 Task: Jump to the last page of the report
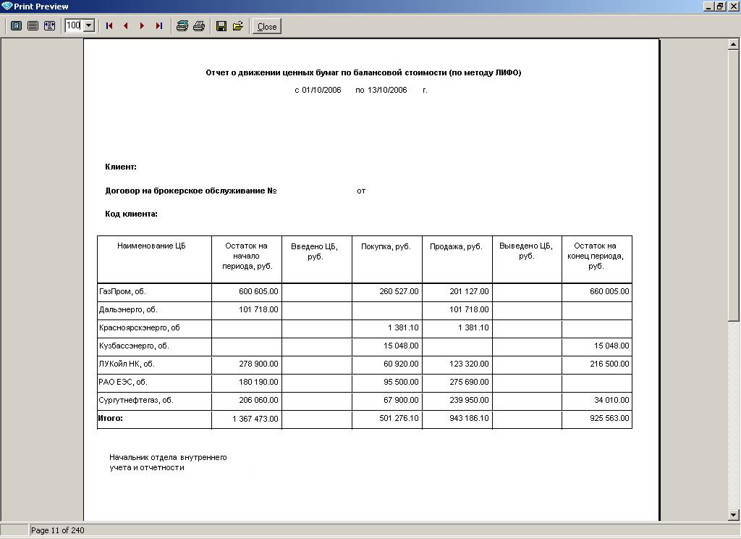coord(158,25)
